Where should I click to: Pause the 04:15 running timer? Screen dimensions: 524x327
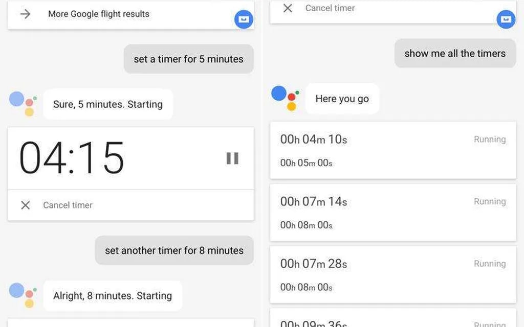pyautogui.click(x=232, y=158)
